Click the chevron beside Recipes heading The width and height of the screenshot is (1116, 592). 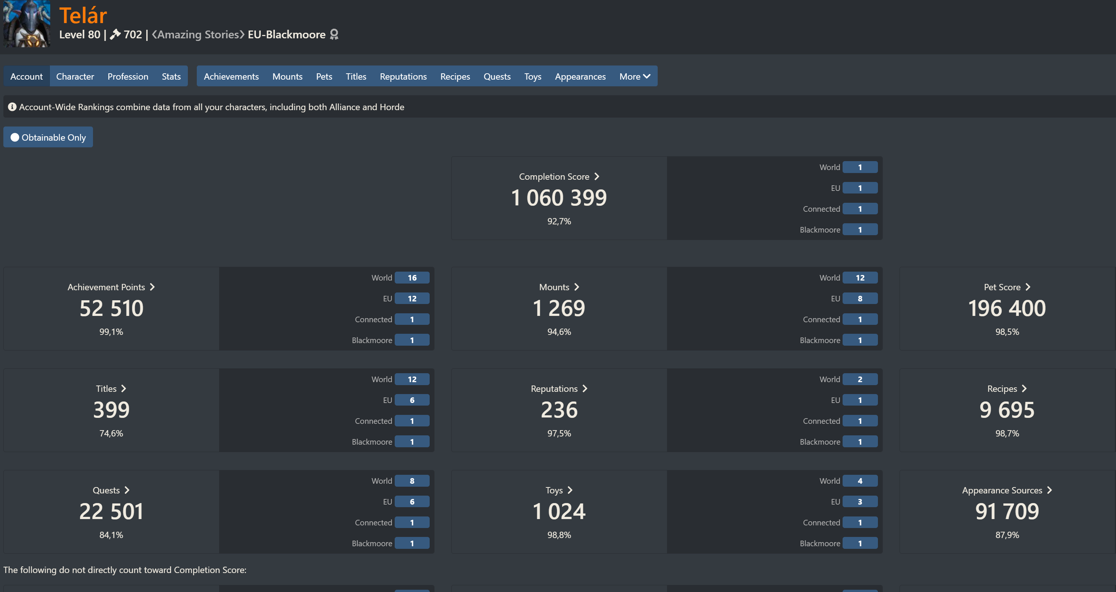1024,388
